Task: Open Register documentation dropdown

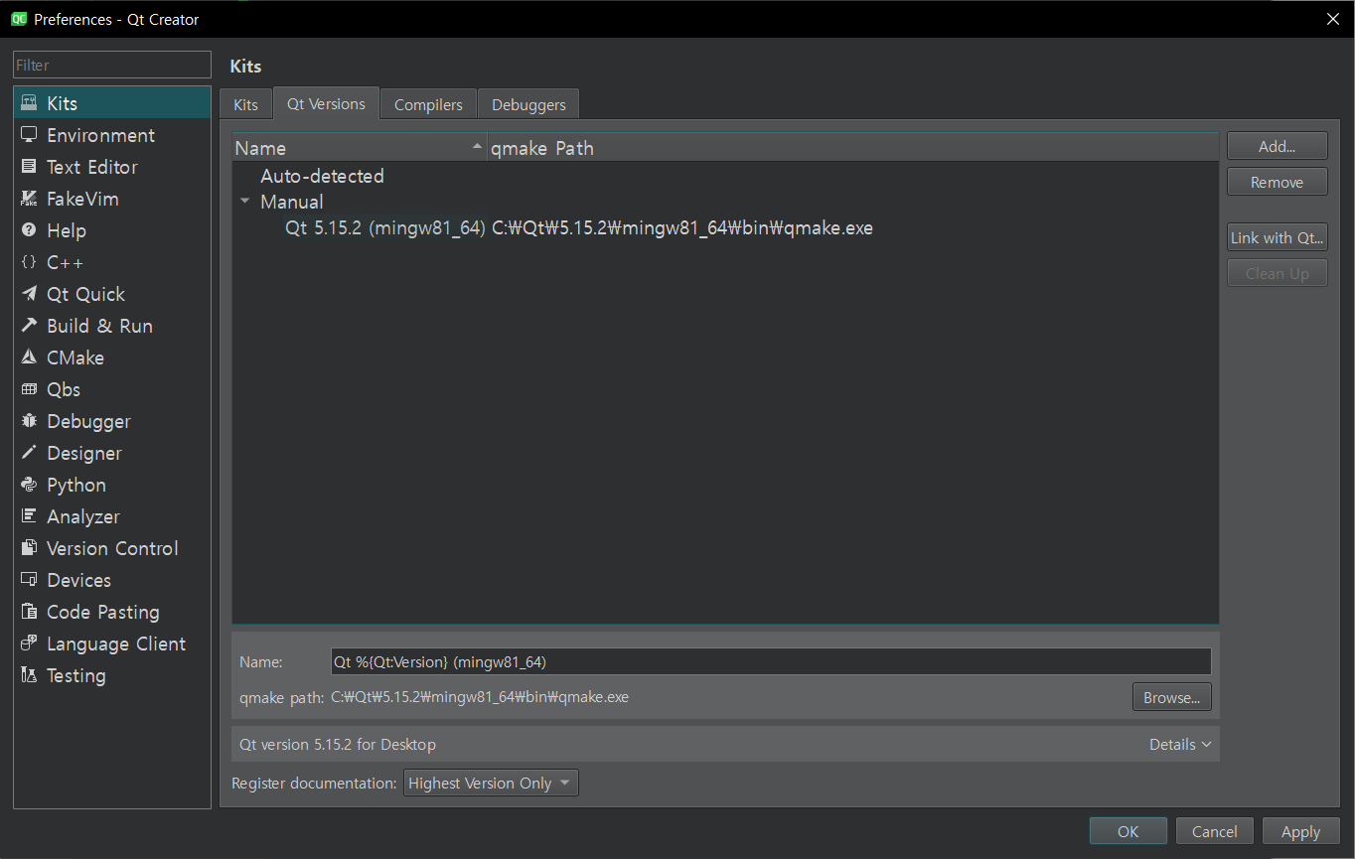Action: click(491, 784)
